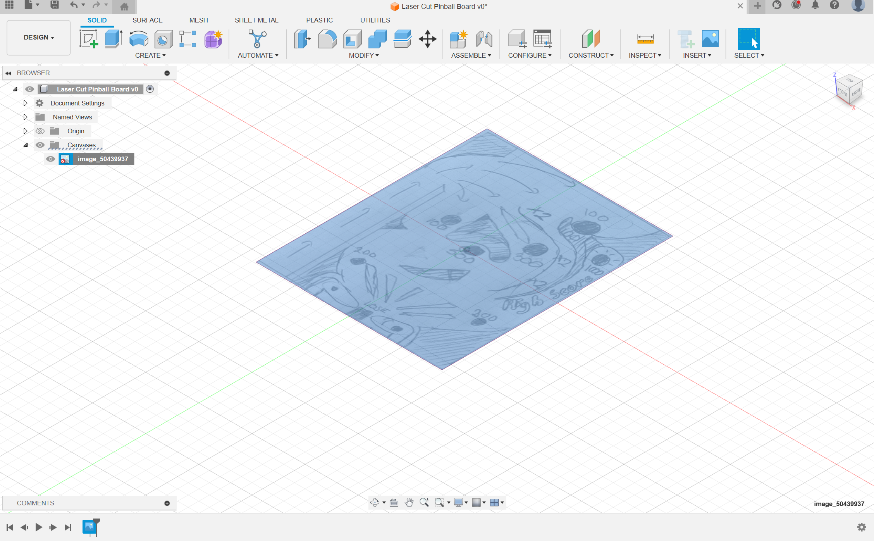874x541 pixels.
Task: Switch to the SURFACE tab
Action: pyautogui.click(x=147, y=20)
